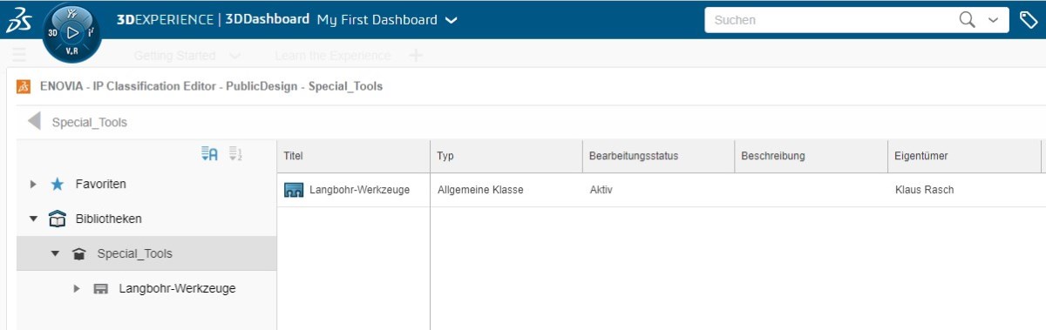Click the Favoriten star icon
1046x330 pixels.
(58, 184)
